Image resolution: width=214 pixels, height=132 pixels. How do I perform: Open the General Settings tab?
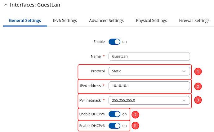(x=25, y=20)
